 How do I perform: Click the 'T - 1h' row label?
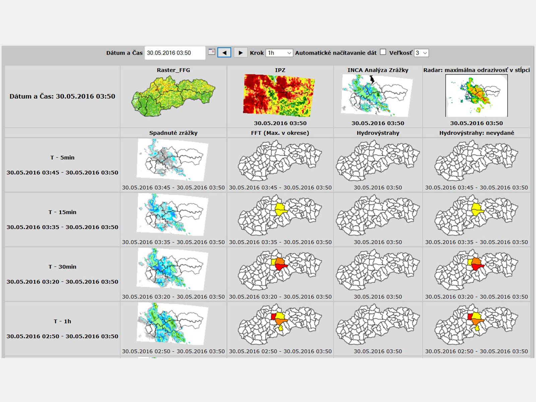[62, 321]
